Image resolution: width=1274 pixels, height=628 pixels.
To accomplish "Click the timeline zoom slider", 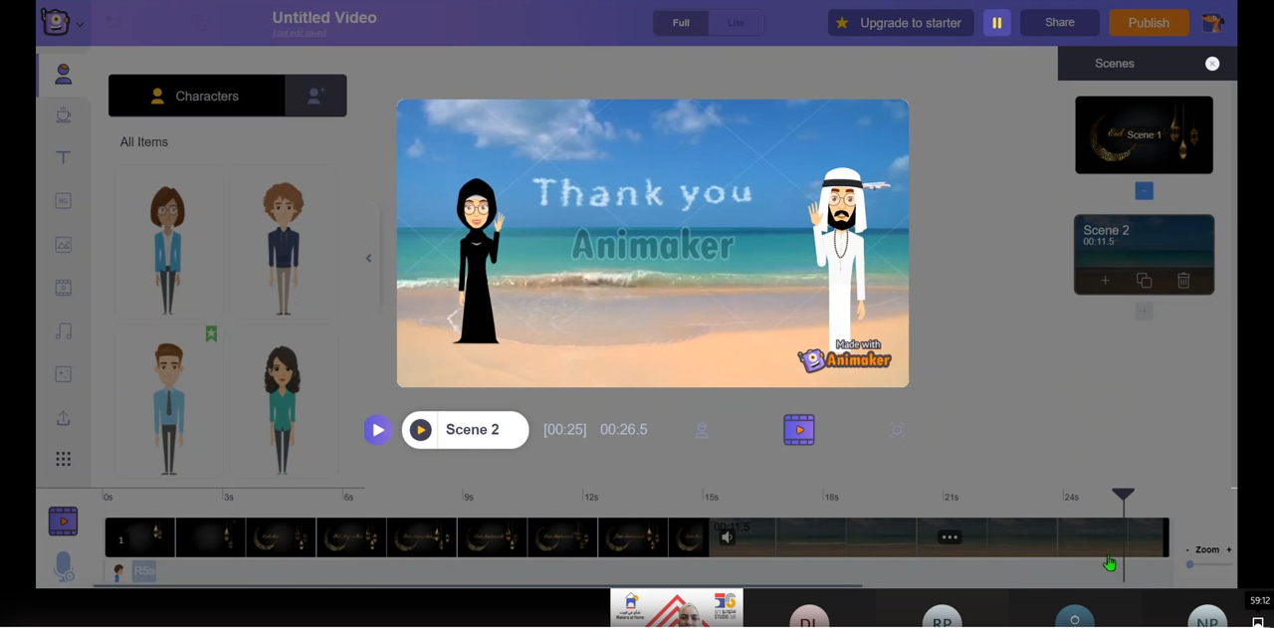I will 1208,564.
